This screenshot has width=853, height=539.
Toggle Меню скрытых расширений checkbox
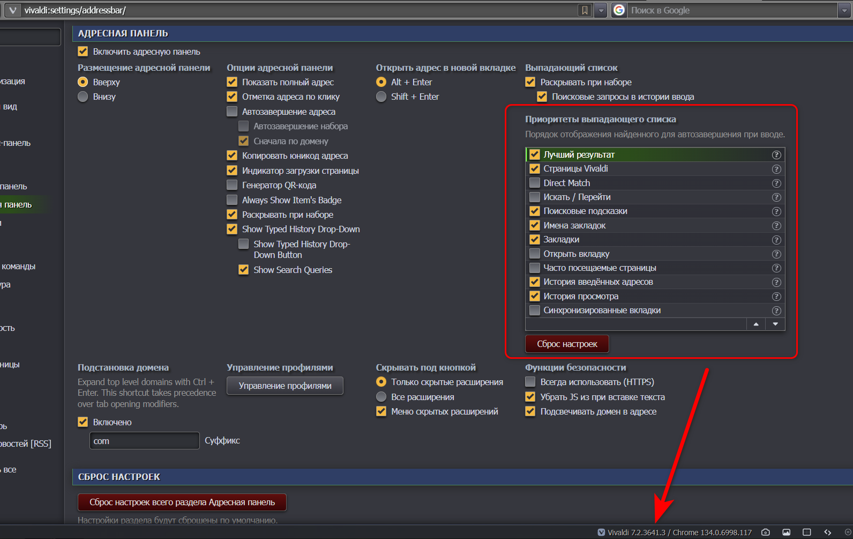click(381, 411)
